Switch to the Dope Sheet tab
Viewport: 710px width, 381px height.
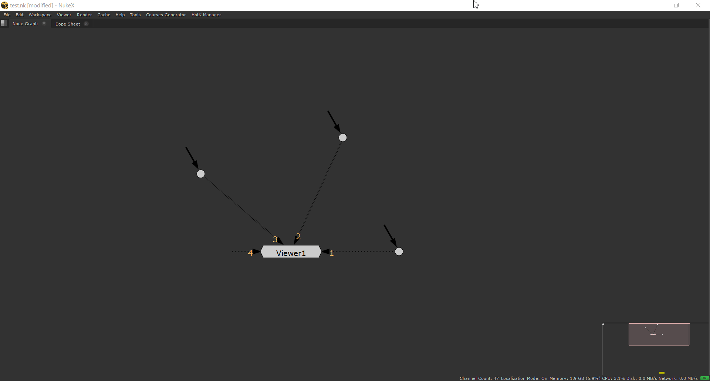pyautogui.click(x=68, y=24)
